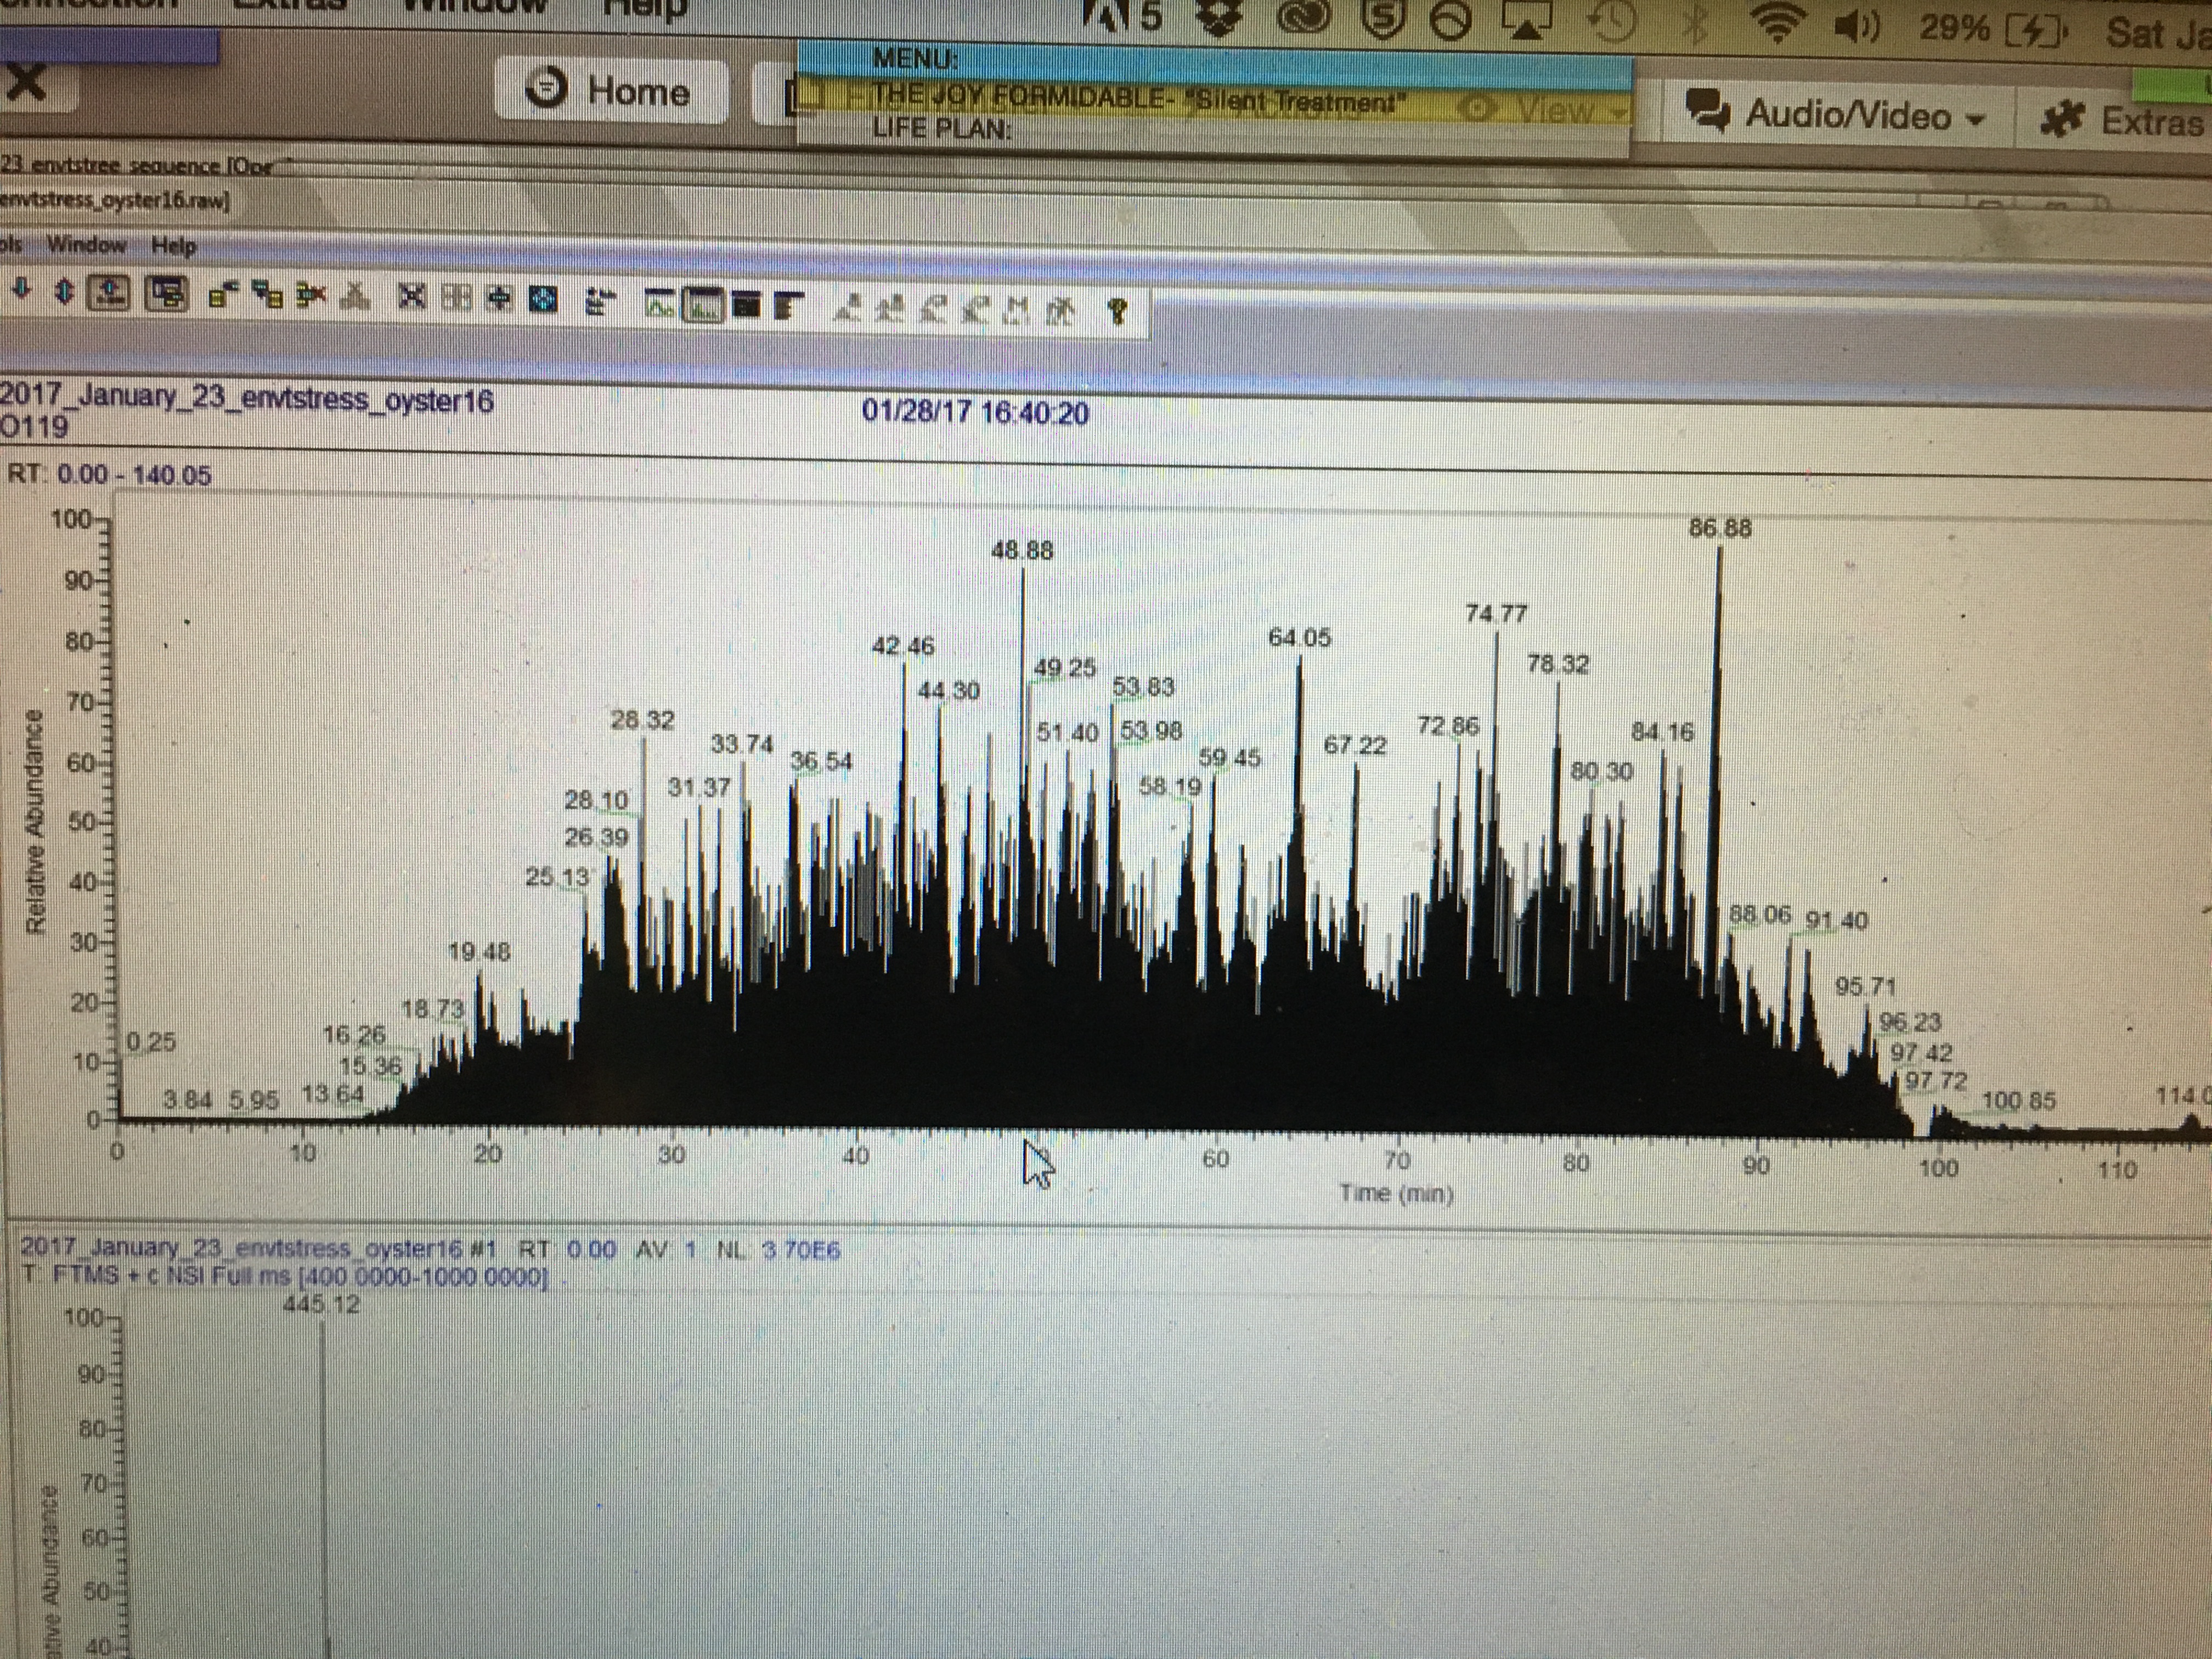Viewport: 2212px width, 1659px height.
Task: Click the double vertical arrow toolbar icon
Action: click(64, 291)
